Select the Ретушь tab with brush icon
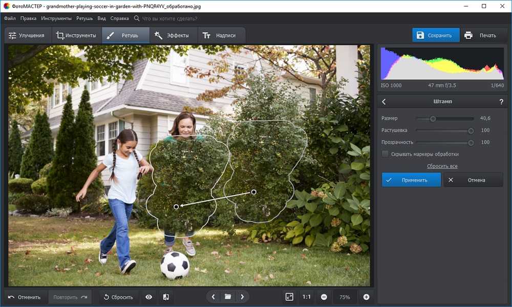The width and height of the screenshot is (512, 307). pyautogui.click(x=125, y=35)
